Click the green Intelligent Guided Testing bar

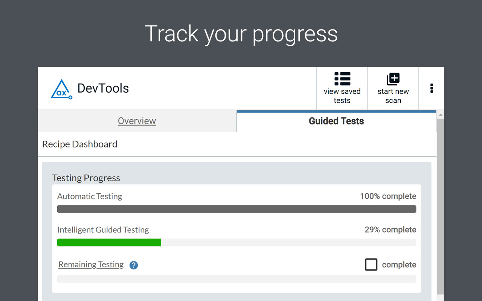pos(109,242)
